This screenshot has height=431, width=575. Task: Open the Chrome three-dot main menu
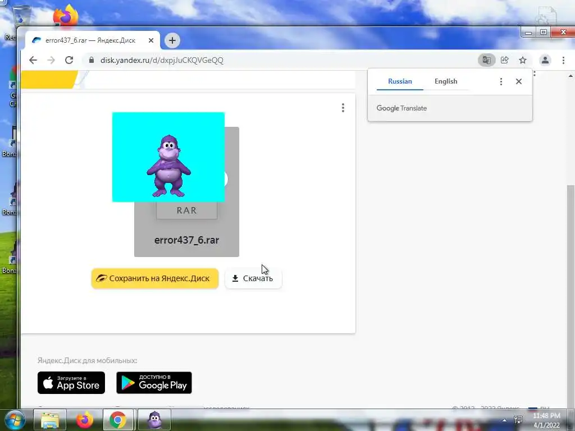(564, 60)
